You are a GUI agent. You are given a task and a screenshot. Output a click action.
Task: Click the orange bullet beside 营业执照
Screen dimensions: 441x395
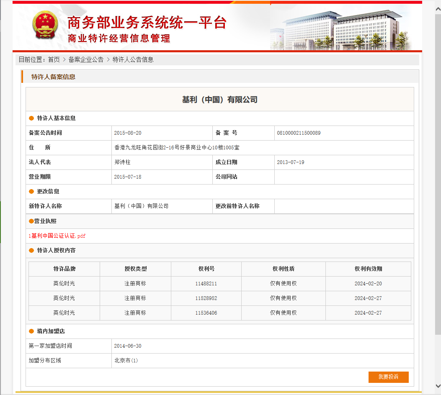coord(31,221)
